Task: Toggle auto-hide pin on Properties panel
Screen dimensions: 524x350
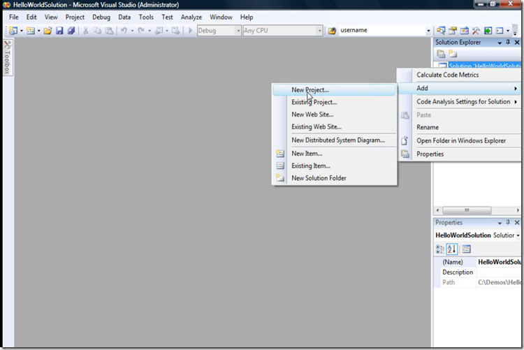Action: tap(508, 222)
